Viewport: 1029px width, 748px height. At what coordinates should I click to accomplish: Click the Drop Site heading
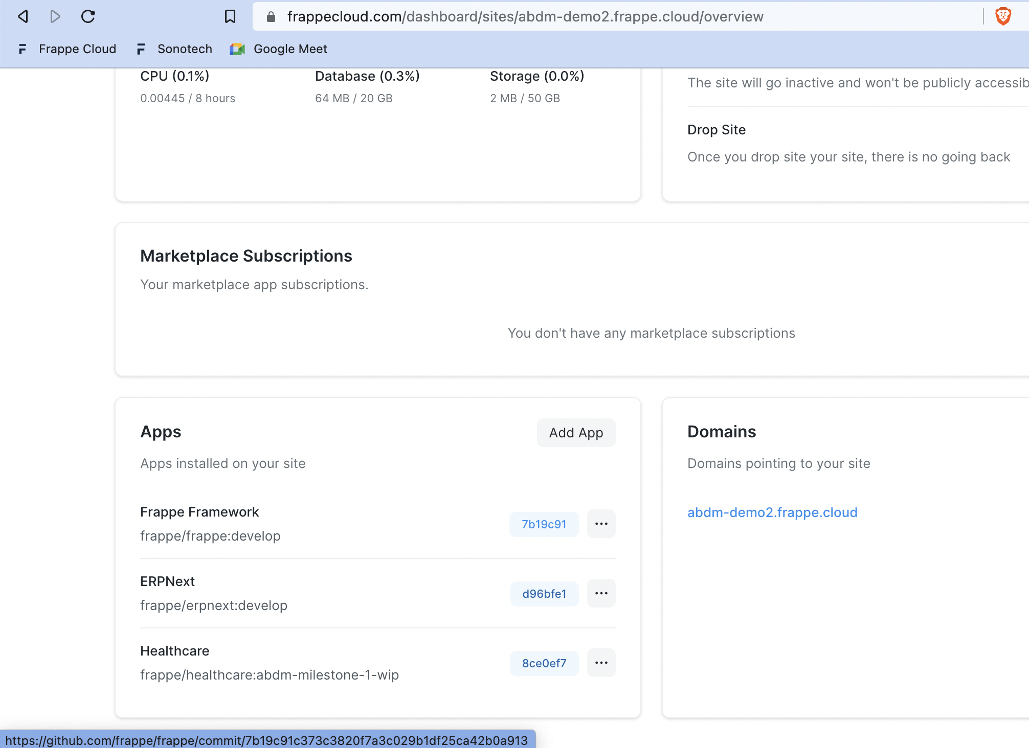coord(717,130)
